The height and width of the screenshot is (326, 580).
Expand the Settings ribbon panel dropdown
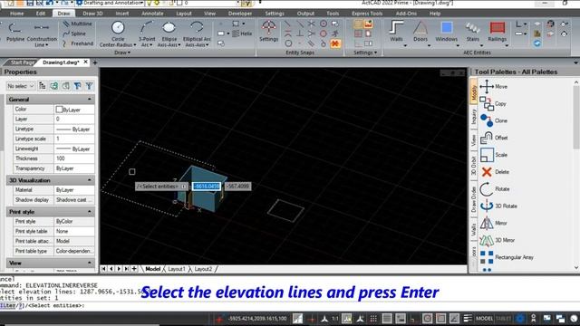(365, 53)
